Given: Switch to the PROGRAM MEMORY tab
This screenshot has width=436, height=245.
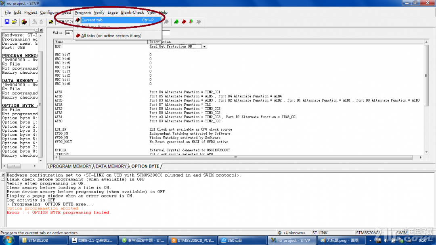Looking at the screenshot, I should click(71, 166).
